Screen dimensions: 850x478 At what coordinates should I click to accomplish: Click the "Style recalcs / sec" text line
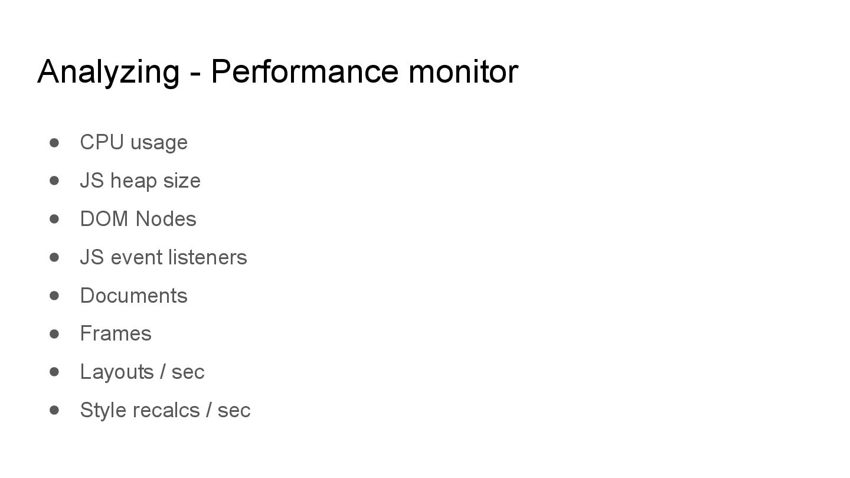165,410
